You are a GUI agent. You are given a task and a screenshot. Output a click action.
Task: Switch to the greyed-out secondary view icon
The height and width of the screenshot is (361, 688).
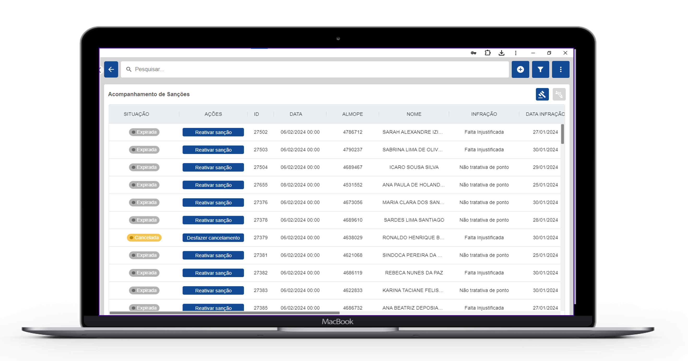[559, 94]
